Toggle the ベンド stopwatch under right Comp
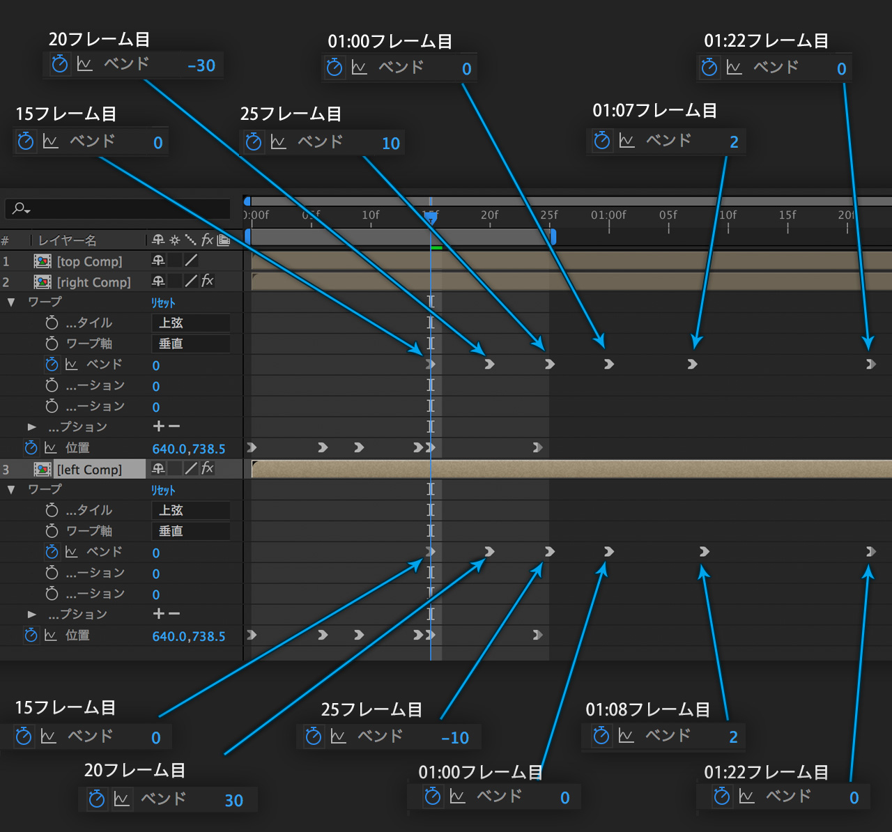Screen dimensions: 892x832 [x=52, y=364]
